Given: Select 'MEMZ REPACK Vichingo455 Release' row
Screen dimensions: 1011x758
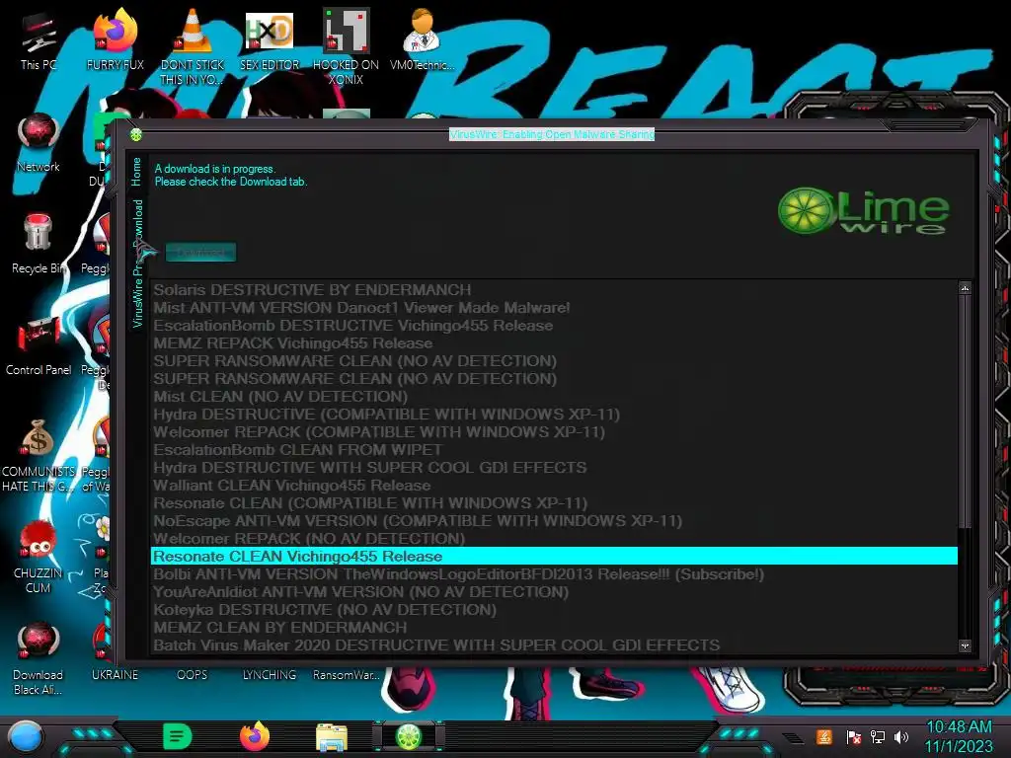Looking at the screenshot, I should 554,342.
